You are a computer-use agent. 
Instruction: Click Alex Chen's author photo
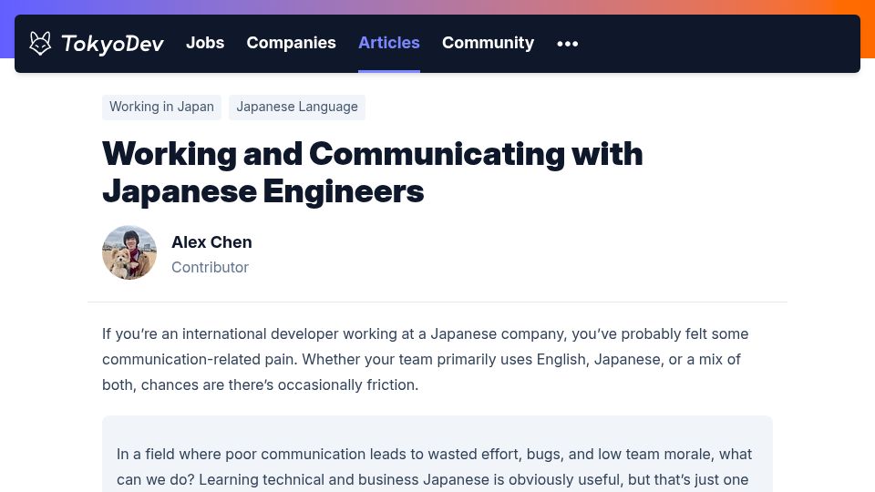(129, 252)
